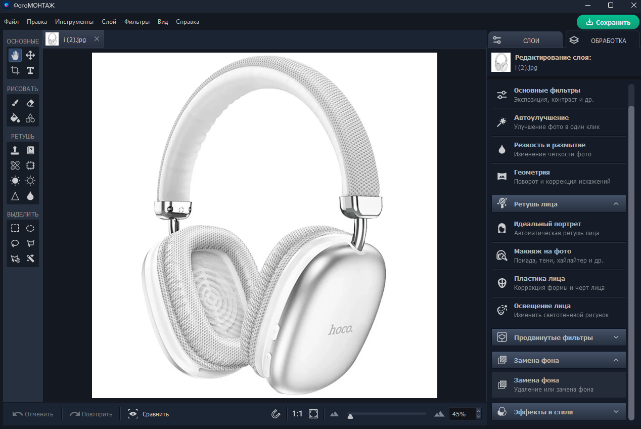Select the Polygonal lasso tool
Viewport: 641px width, 429px height.
[30, 243]
